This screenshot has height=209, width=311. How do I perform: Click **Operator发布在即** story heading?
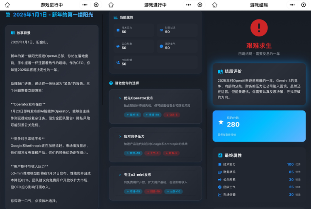28,104
